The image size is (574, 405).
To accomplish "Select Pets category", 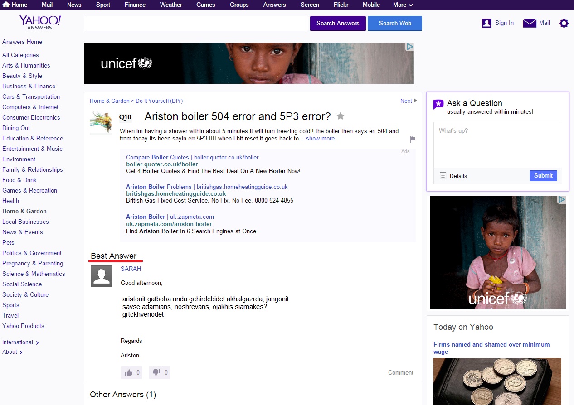I will tap(8, 243).
